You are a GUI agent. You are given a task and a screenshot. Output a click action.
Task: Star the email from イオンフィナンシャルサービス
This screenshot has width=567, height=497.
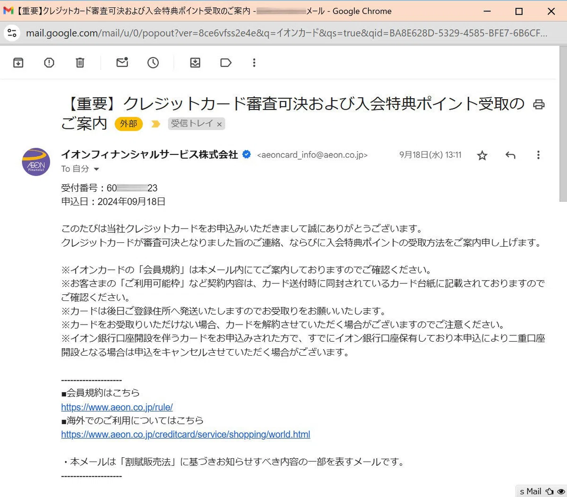click(x=482, y=155)
